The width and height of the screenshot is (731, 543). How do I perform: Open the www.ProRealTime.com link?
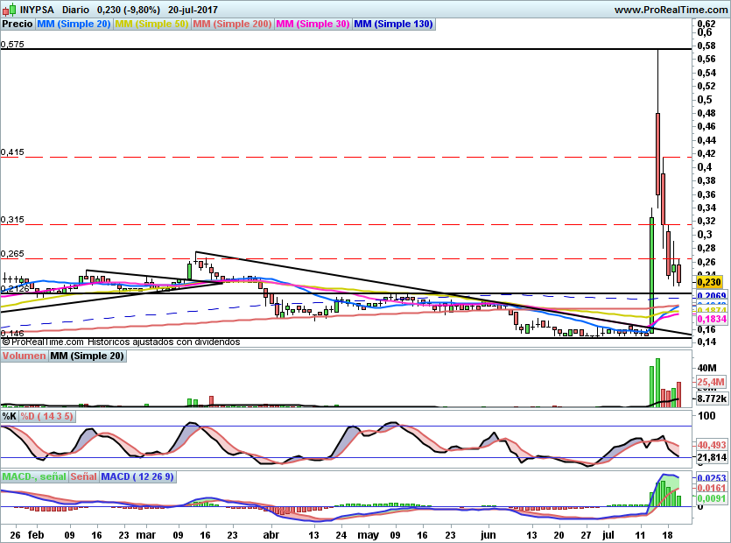tap(670, 9)
